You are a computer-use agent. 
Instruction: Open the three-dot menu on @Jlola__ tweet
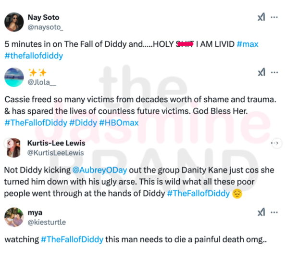pyautogui.click(x=274, y=72)
